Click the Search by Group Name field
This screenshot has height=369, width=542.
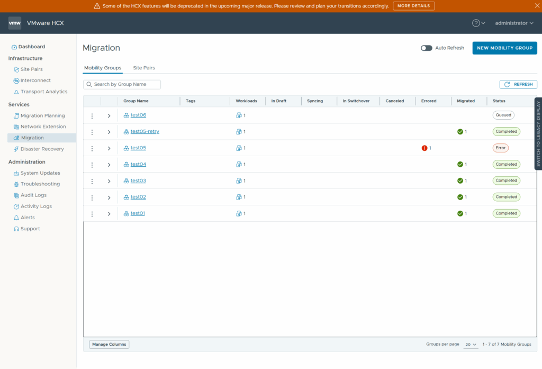point(122,84)
